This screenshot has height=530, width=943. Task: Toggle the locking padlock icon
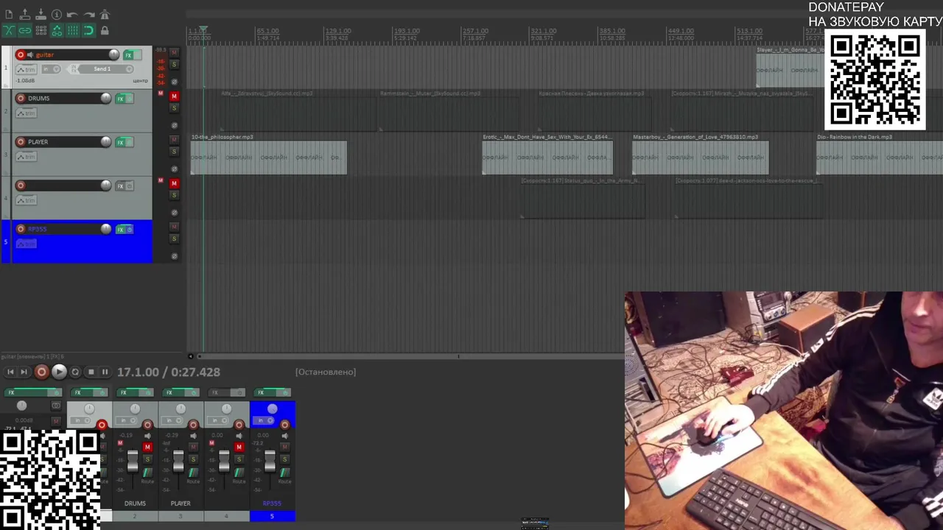point(105,30)
